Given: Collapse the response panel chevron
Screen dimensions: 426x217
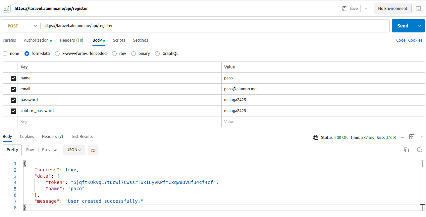Looking at the screenshot, I should (422, 137).
